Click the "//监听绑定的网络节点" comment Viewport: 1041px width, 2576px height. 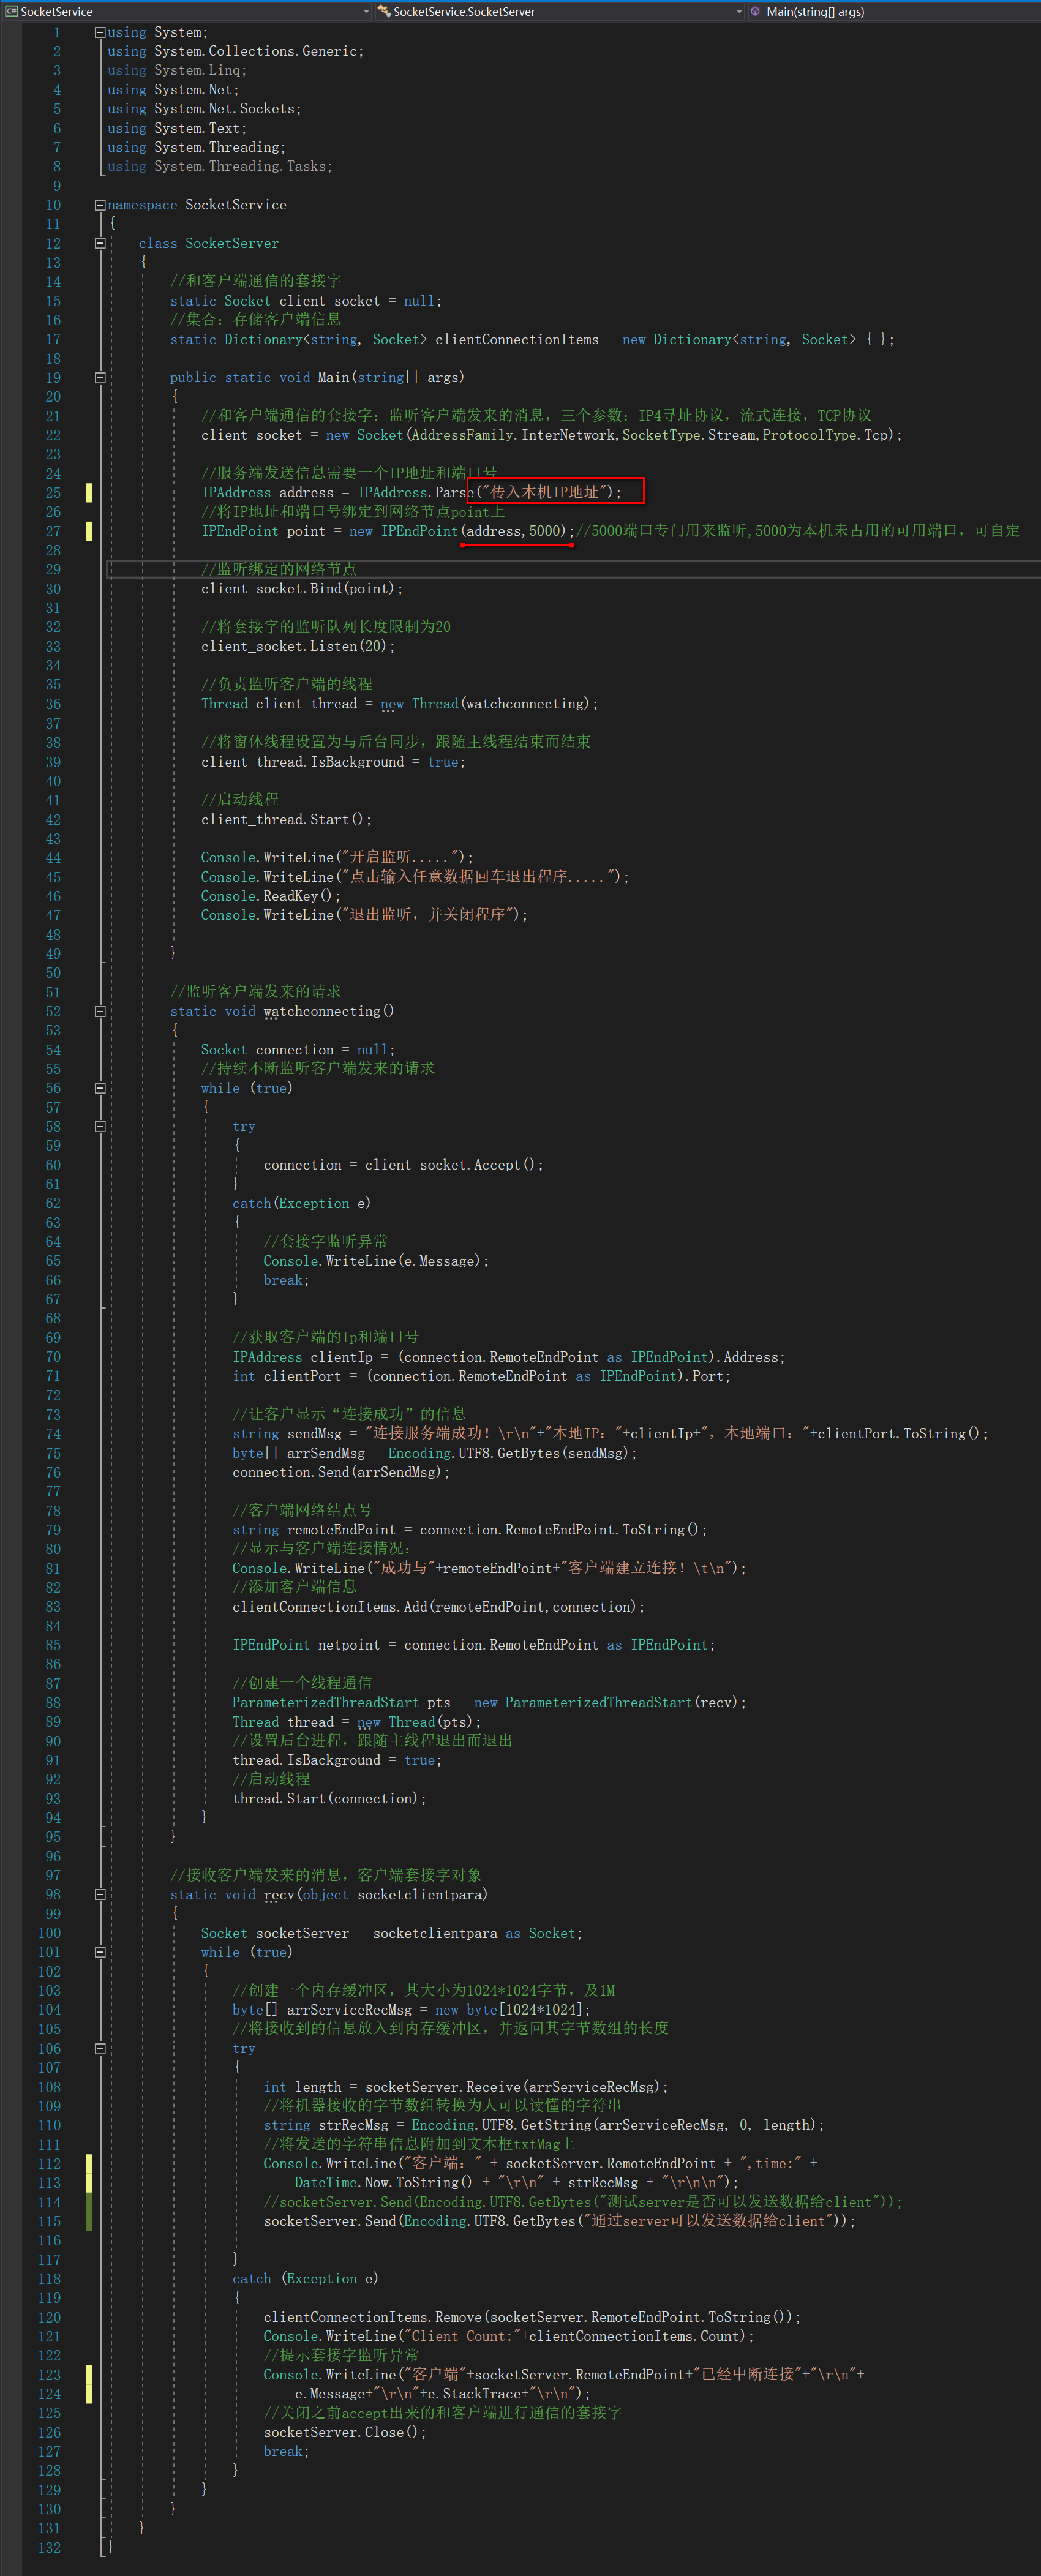tap(279, 569)
